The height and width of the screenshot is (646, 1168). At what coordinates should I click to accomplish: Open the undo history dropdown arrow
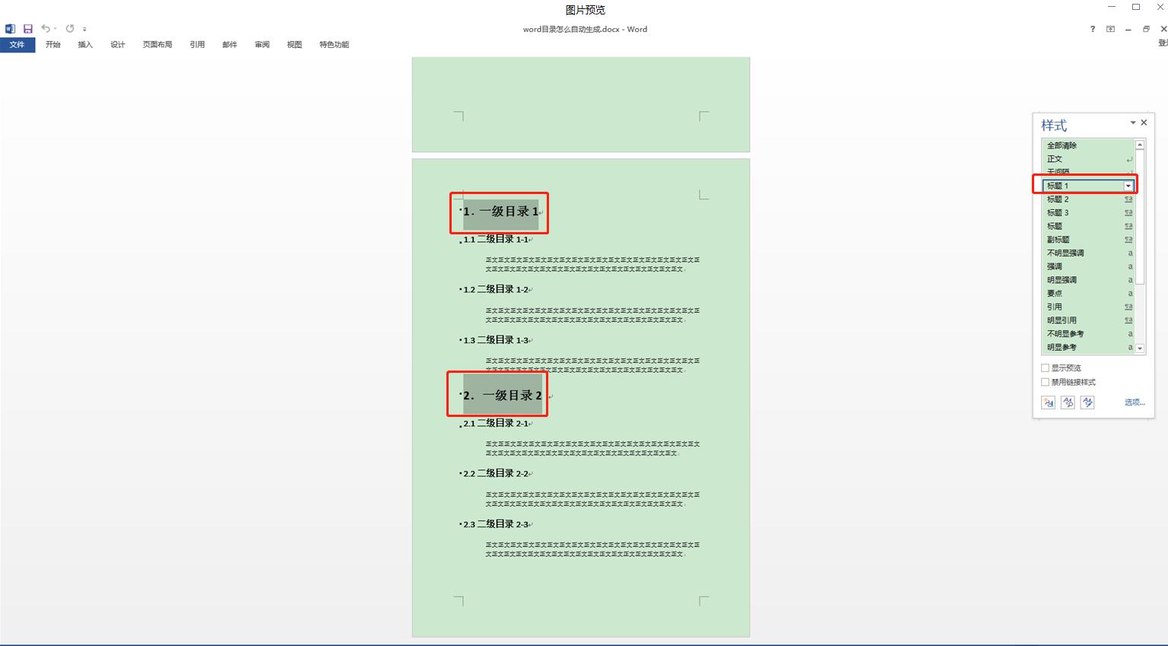point(56,29)
